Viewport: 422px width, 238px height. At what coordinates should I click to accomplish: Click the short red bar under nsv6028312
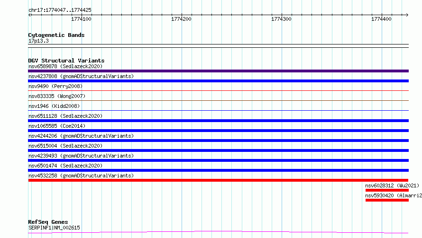coord(387,190)
